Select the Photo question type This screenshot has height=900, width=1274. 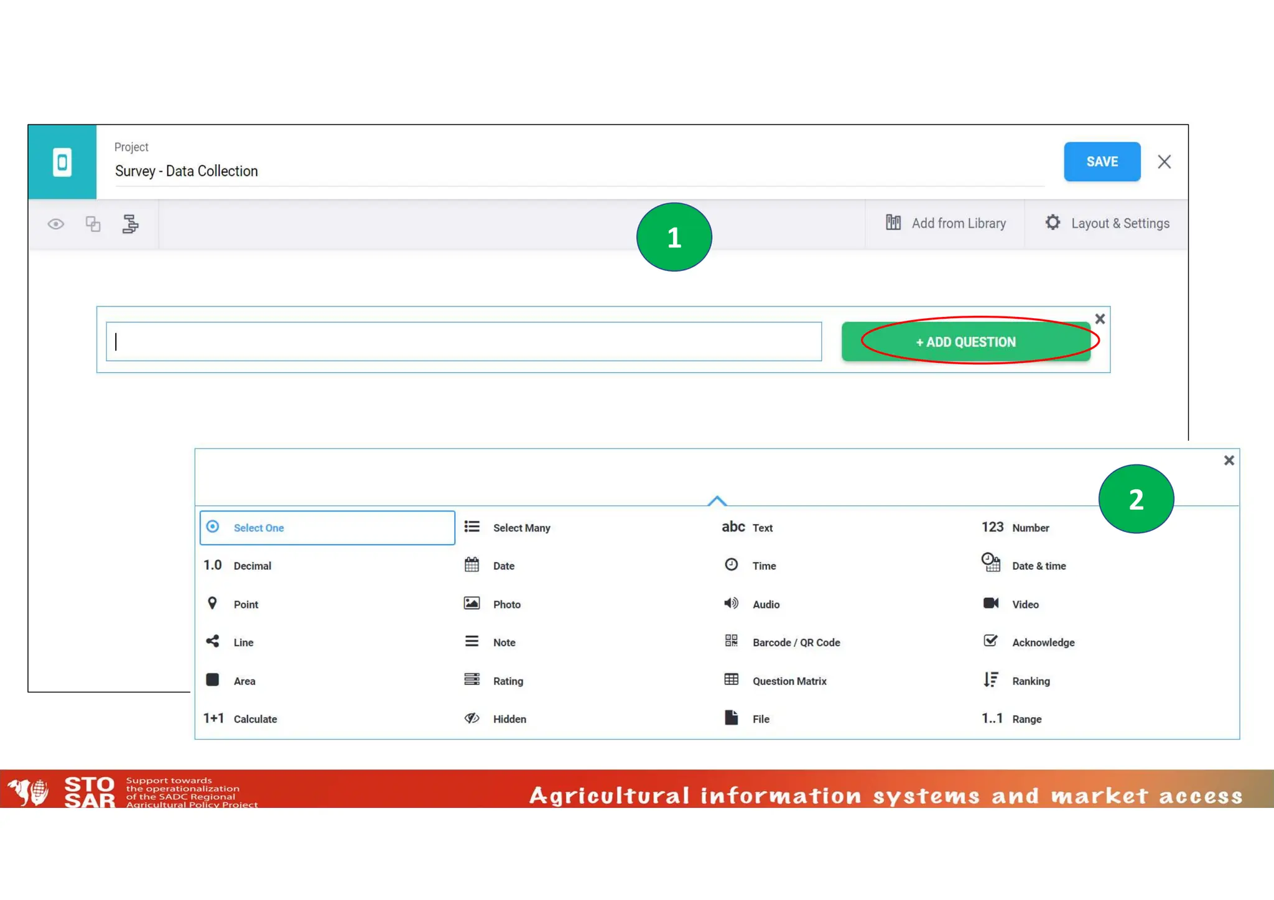point(506,604)
